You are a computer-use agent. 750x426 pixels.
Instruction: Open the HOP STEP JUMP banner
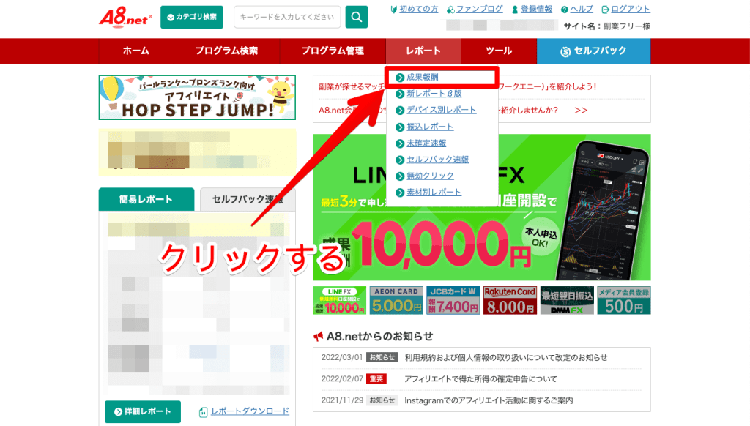tap(197, 97)
